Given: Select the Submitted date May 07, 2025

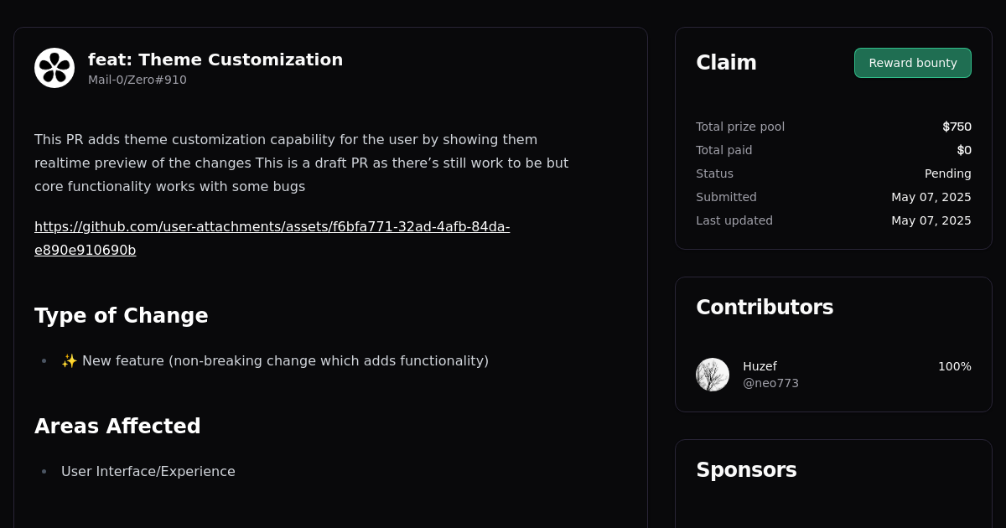Looking at the screenshot, I should tap(931, 197).
